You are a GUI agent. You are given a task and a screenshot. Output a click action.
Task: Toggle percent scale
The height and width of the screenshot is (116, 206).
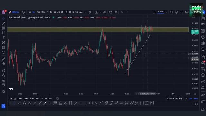coord(186,99)
